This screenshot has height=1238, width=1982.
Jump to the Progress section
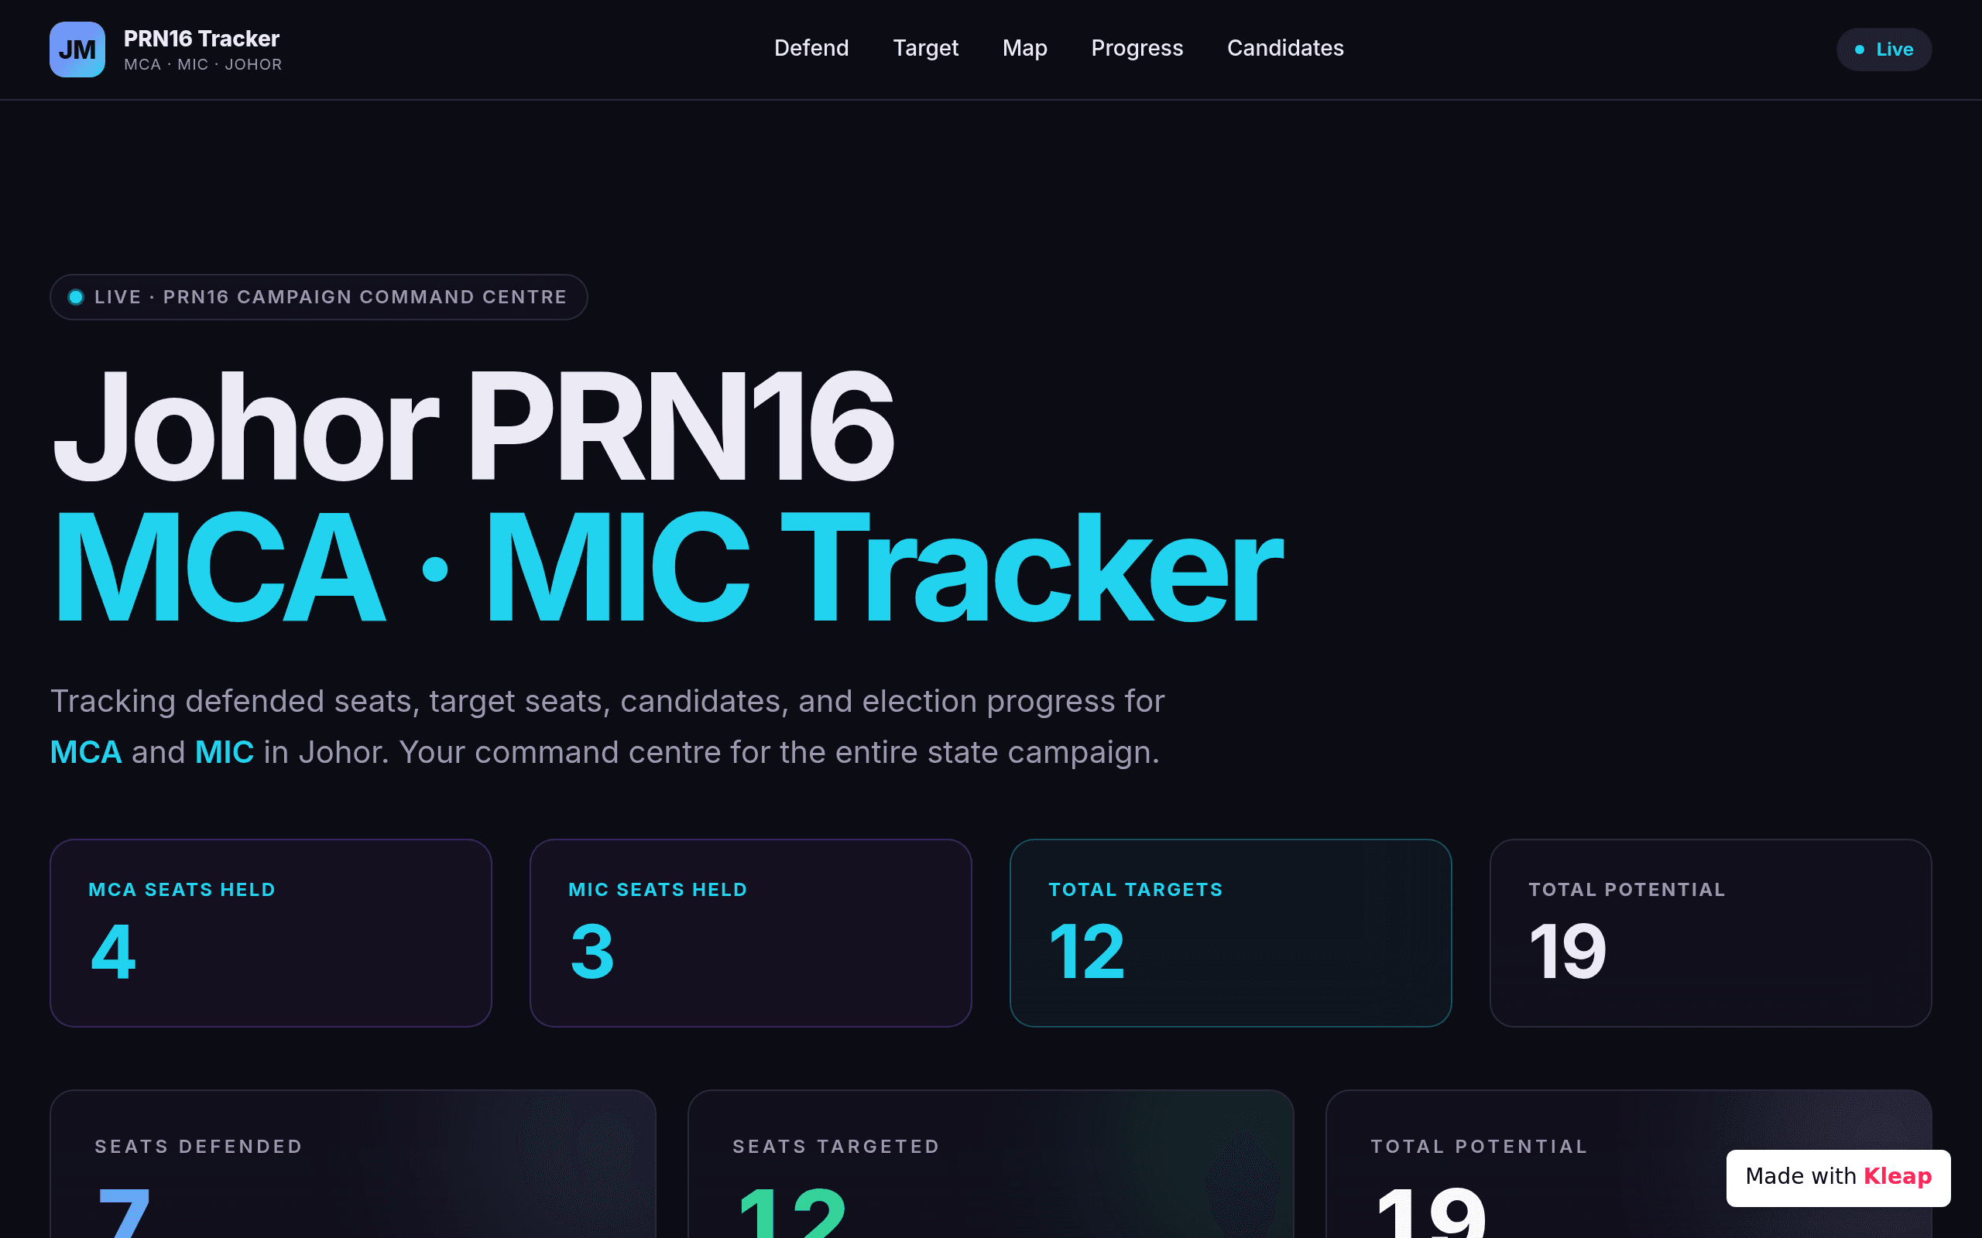pyautogui.click(x=1137, y=48)
